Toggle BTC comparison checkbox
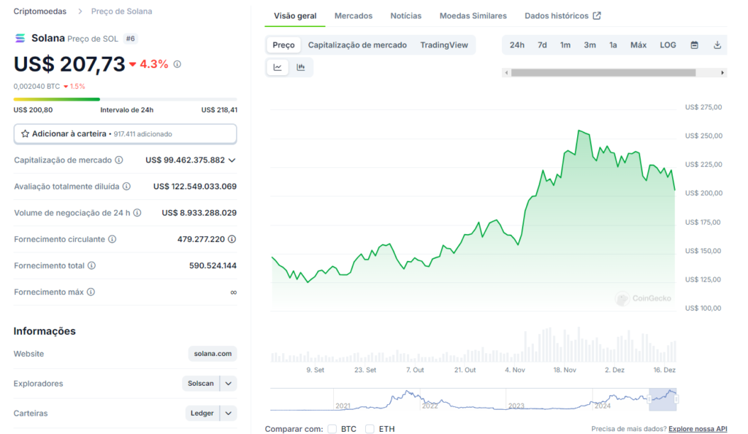Viewport: 748px width, 434px height. (332, 429)
